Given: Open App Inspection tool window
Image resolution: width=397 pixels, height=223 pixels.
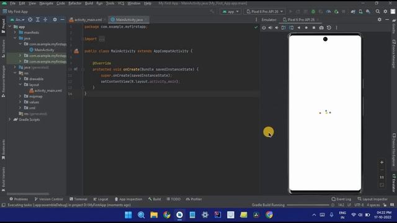Looking at the screenshot, I should [x=128, y=199].
